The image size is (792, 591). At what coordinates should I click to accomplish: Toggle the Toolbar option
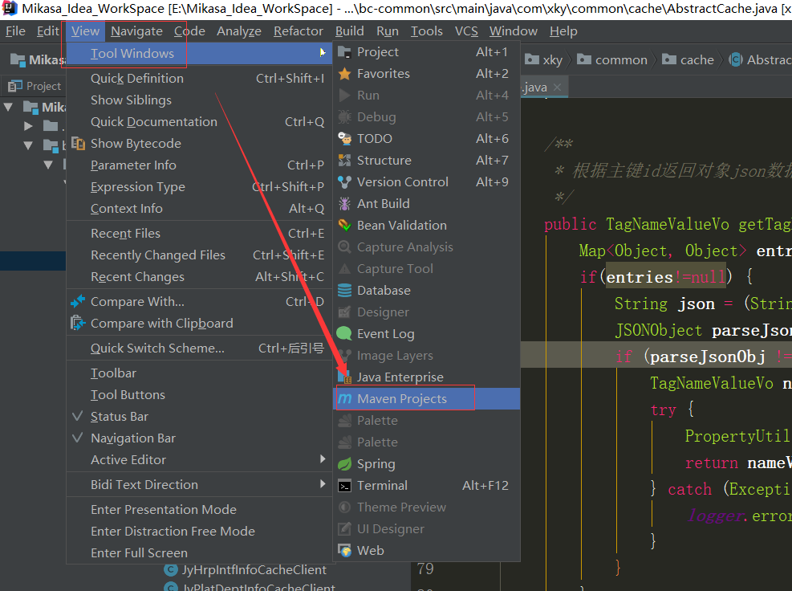pos(199,373)
